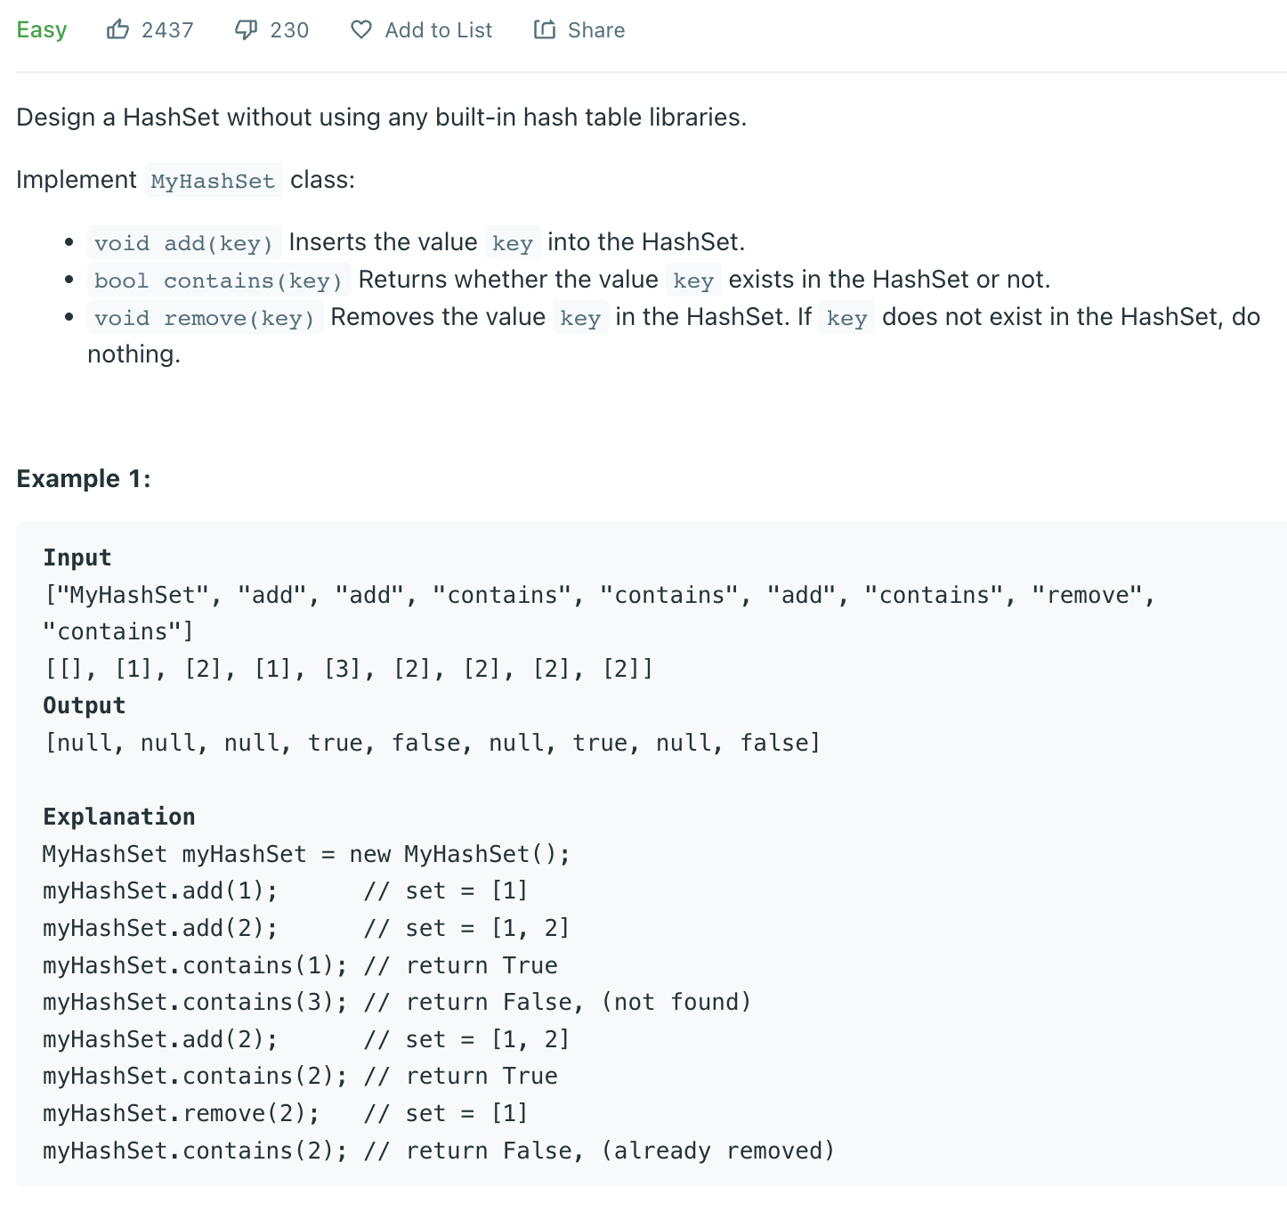Click the line myHashSet.remove(2);
This screenshot has width=1287, height=1220.
coord(181,1113)
